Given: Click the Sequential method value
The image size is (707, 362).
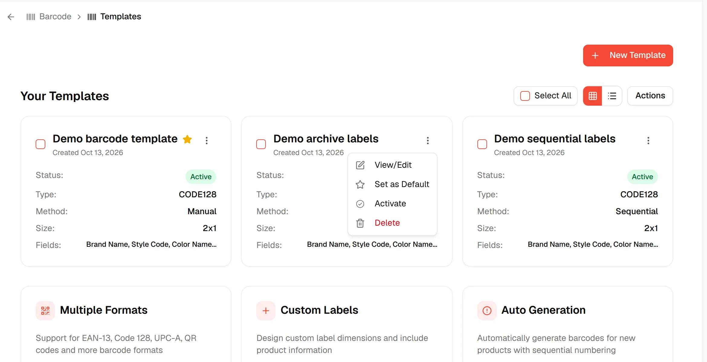Looking at the screenshot, I should pos(637,211).
